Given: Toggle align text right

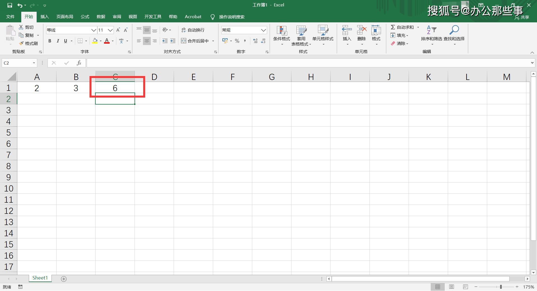Looking at the screenshot, I should coord(155,41).
